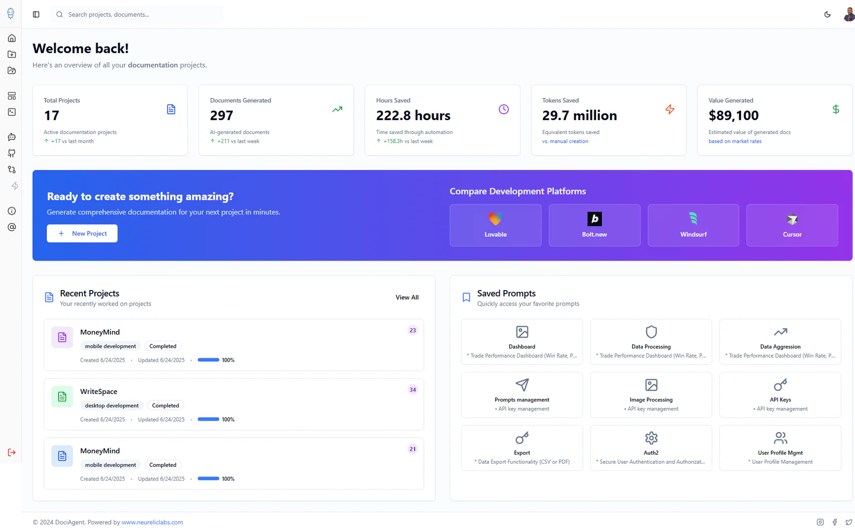Open the templates layout sidebar icon
This screenshot has width=855, height=532.
pyautogui.click(x=11, y=96)
